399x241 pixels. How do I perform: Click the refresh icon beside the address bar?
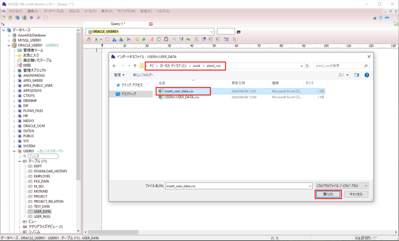[x=307, y=66]
